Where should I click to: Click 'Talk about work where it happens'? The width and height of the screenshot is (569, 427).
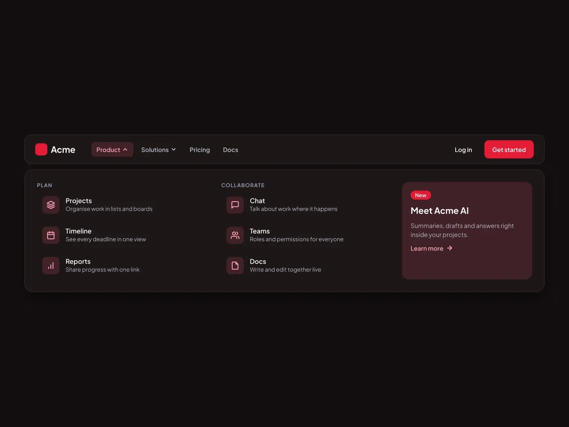(293, 209)
